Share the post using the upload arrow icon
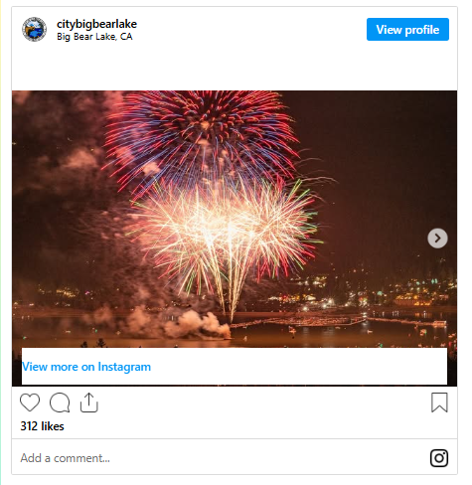The height and width of the screenshot is (485, 472). point(89,403)
